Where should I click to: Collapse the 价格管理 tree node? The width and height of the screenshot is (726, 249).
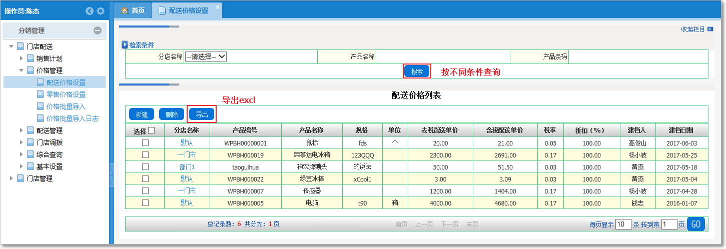[22, 70]
